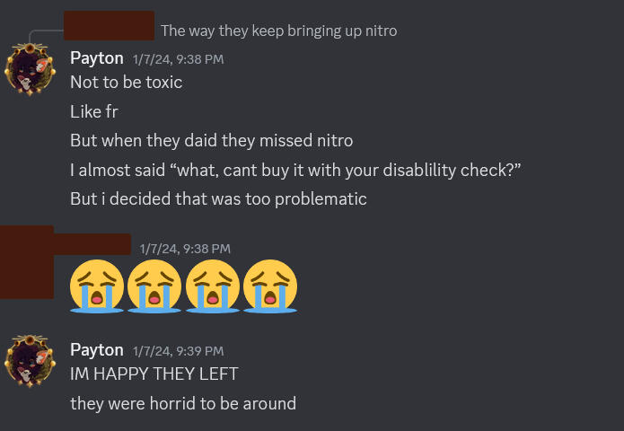Select the 'Not to be toxic' message
Screen dimensions: 624x431
pos(127,83)
